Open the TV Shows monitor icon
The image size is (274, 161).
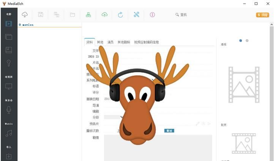[9, 86]
